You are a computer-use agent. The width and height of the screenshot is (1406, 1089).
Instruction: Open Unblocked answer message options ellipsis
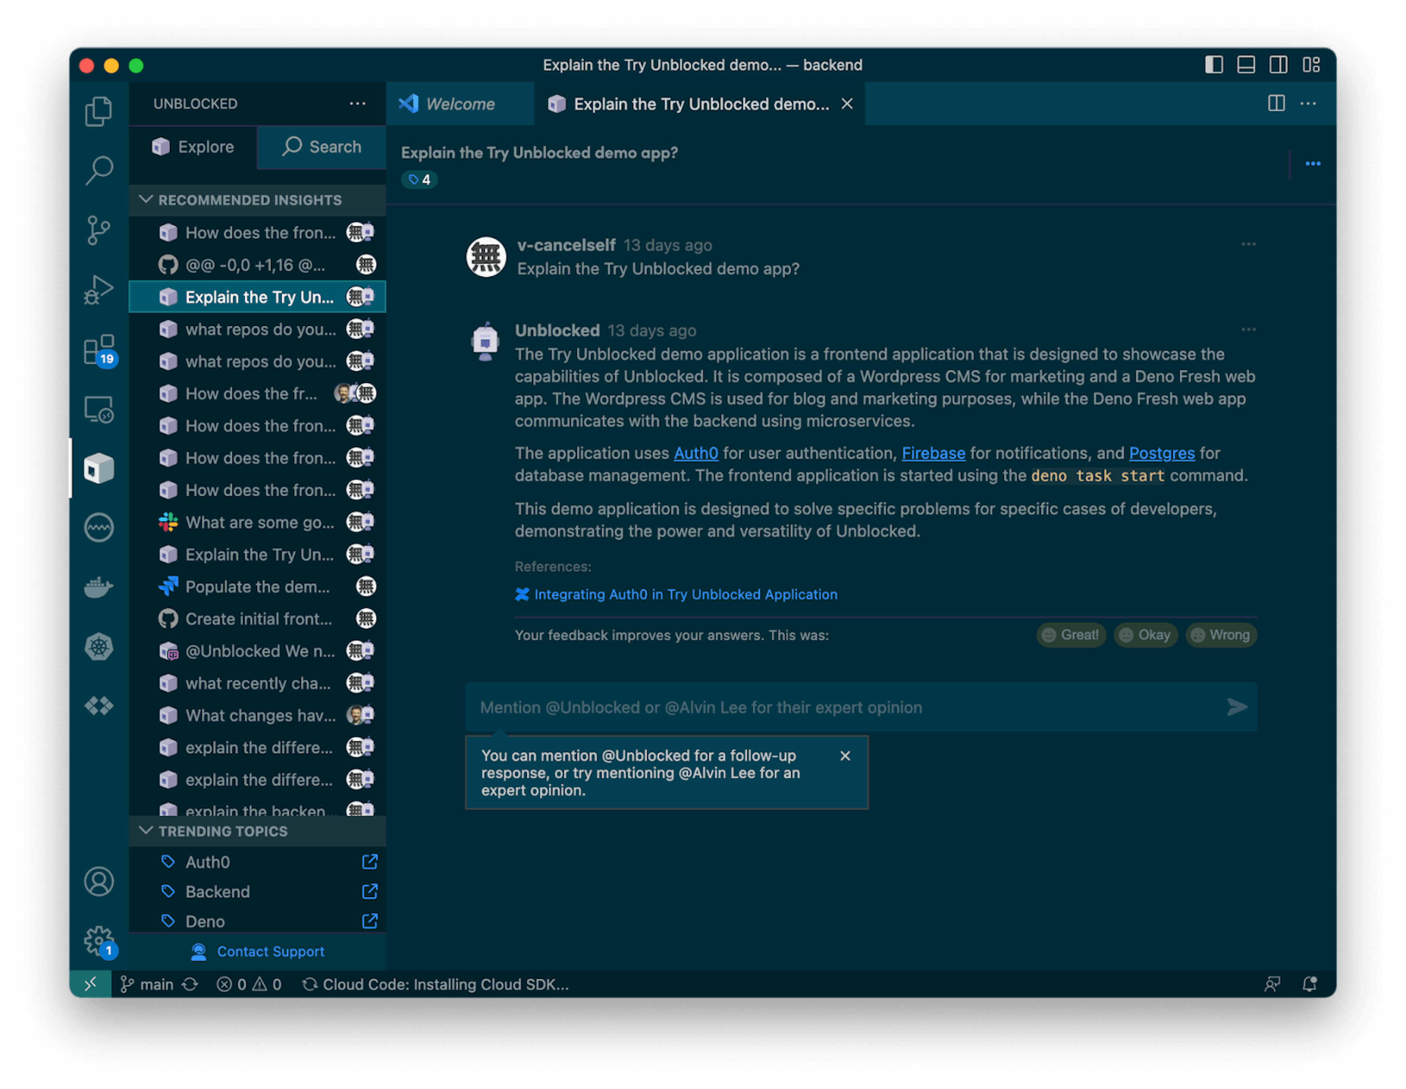coord(1247,329)
